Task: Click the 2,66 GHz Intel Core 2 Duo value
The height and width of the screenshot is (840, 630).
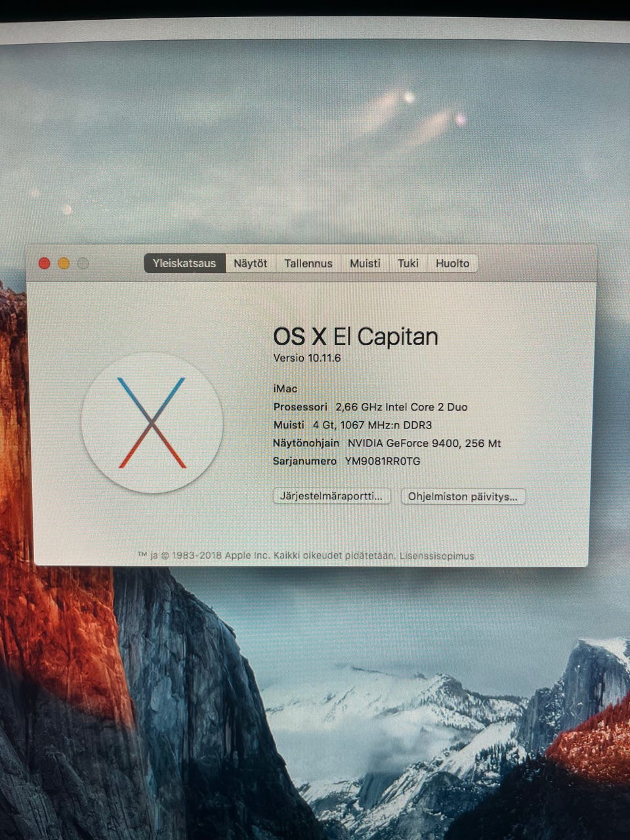Action: (x=402, y=407)
